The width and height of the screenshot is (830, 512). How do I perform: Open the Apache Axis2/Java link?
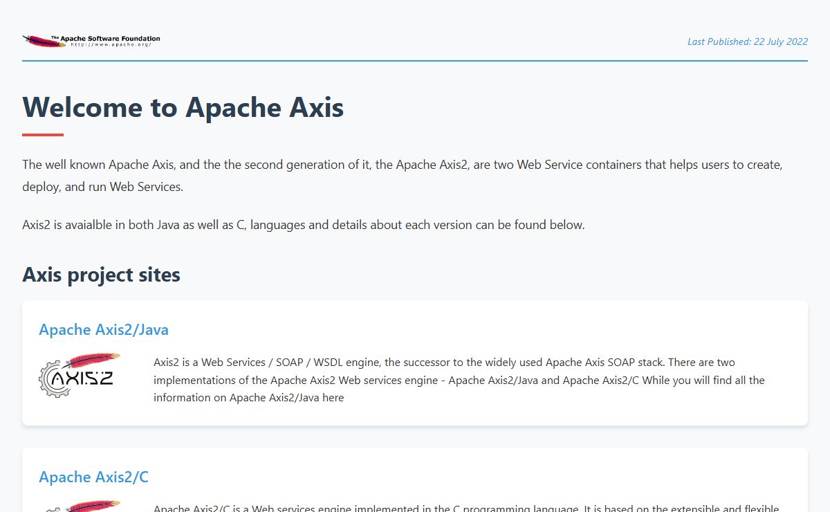point(104,329)
